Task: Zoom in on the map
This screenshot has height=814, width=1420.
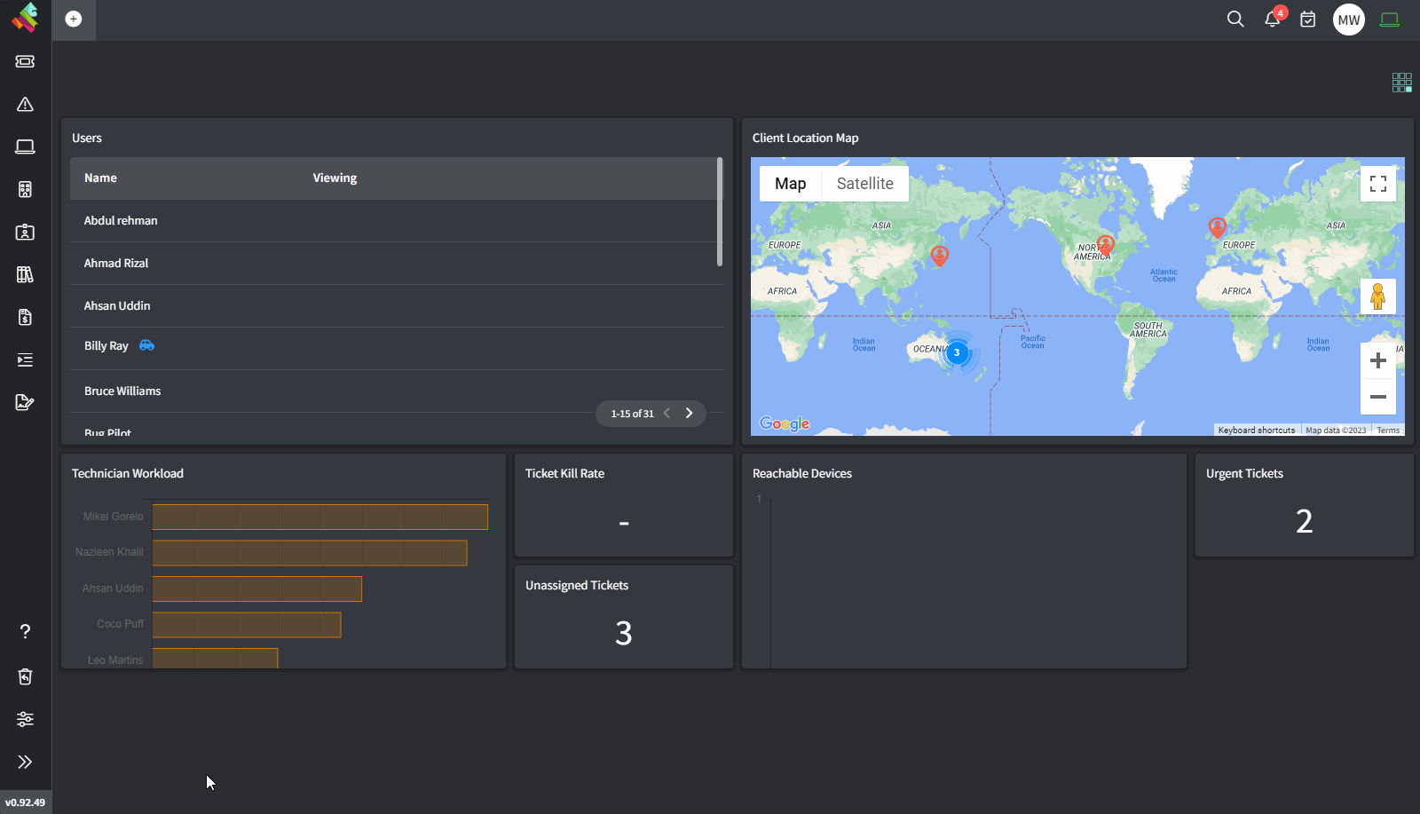Action: pos(1378,360)
